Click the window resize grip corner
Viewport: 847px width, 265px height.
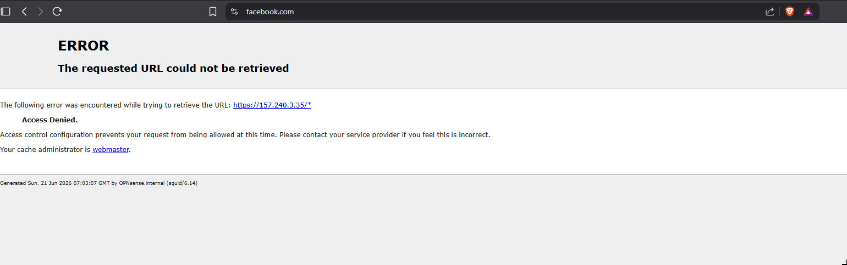(844, 262)
